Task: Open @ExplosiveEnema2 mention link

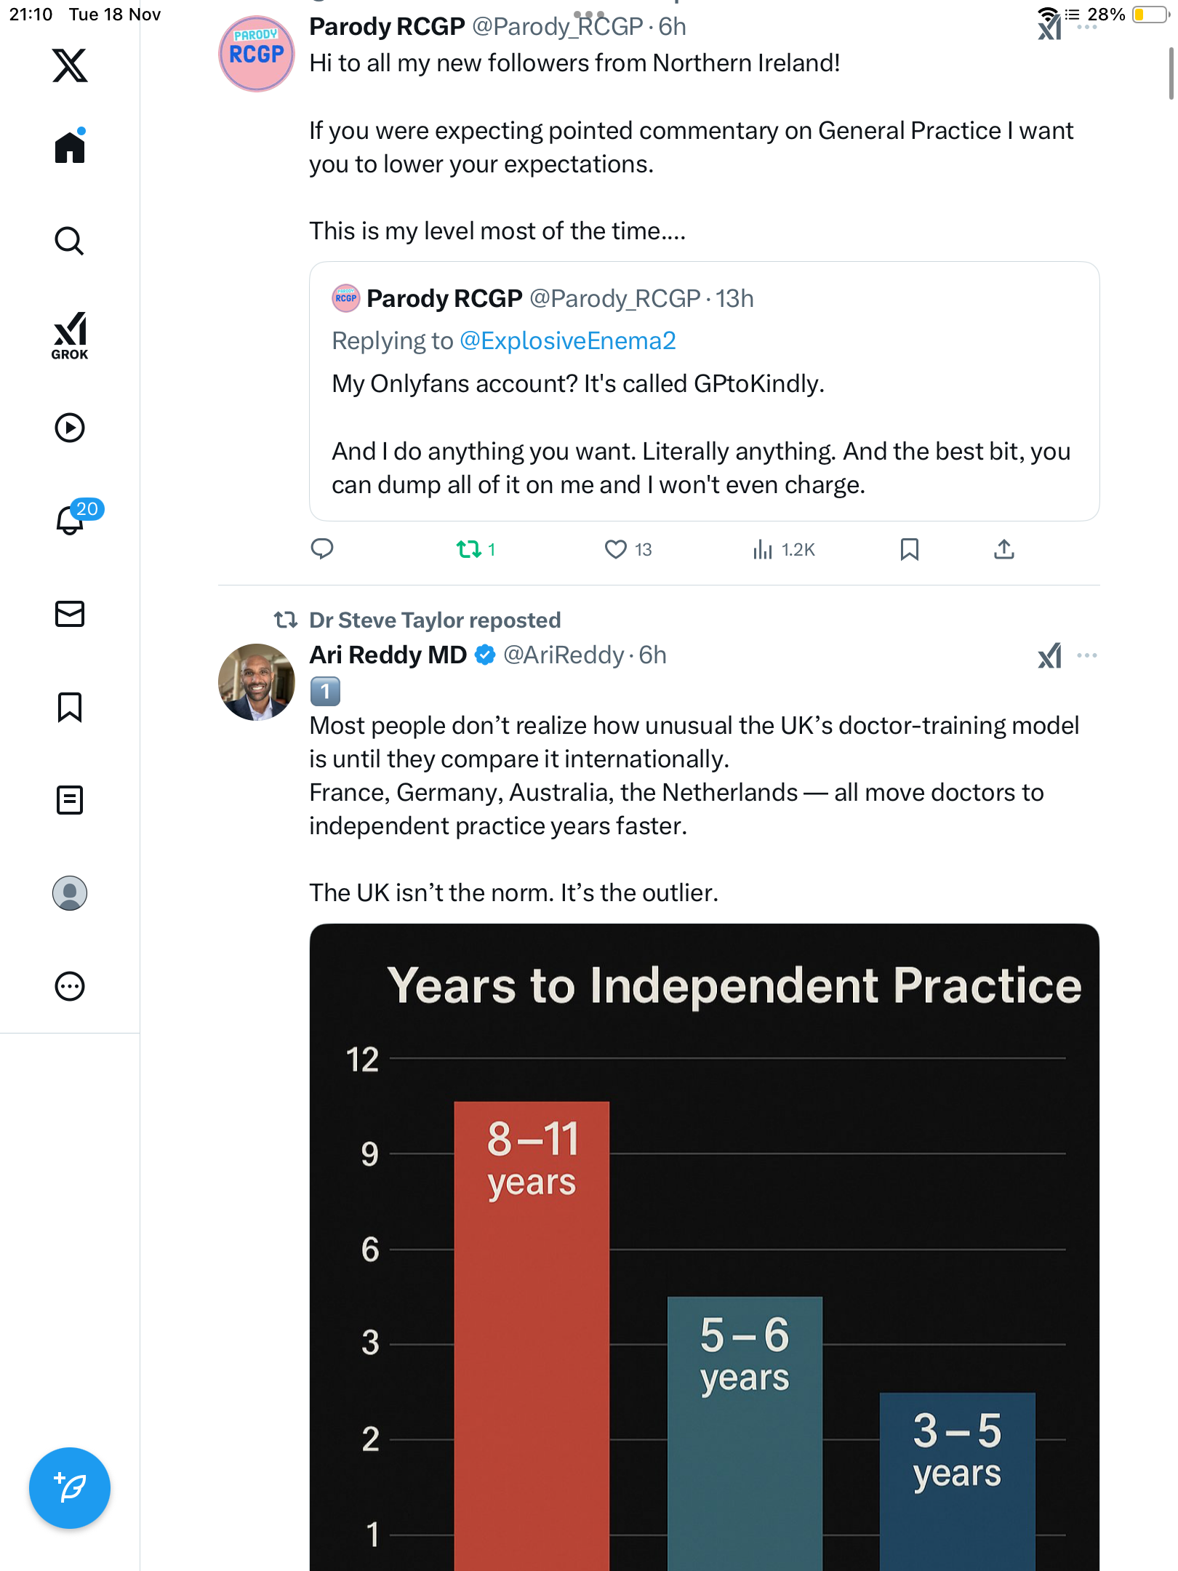Action: (567, 340)
